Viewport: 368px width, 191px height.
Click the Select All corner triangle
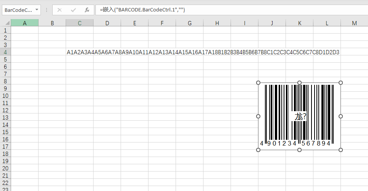coord(5,23)
